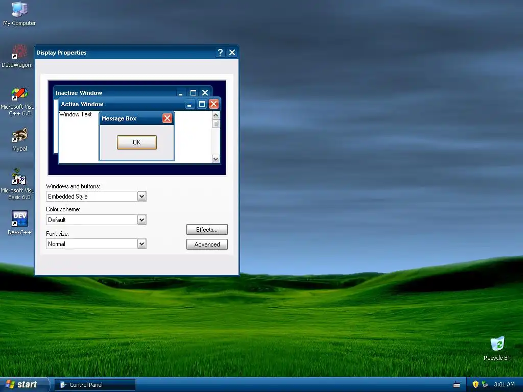This screenshot has width=523, height=392.
Task: Click the Message Box close icon in preview
Action: [x=167, y=118]
